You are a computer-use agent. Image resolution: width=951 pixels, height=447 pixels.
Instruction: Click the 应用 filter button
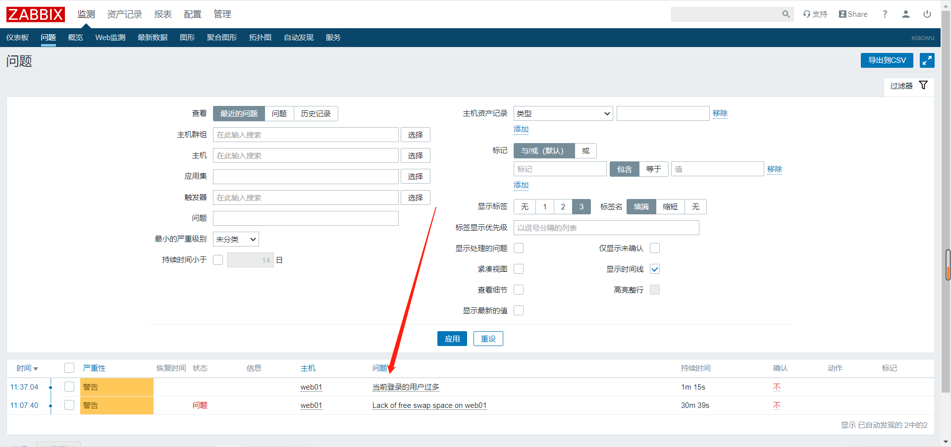pyautogui.click(x=452, y=339)
